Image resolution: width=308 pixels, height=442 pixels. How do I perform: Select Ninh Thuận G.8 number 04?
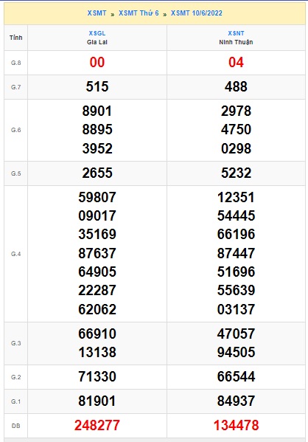click(x=236, y=62)
